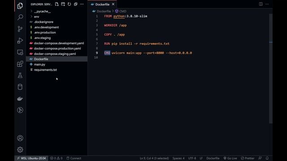
Task: Click line number 7 in the gutter
Action: click(97, 44)
